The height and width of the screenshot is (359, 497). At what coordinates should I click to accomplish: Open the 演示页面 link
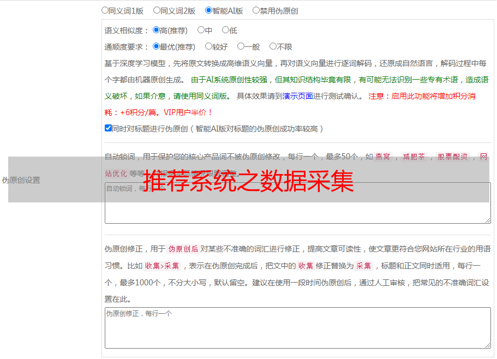297,96
